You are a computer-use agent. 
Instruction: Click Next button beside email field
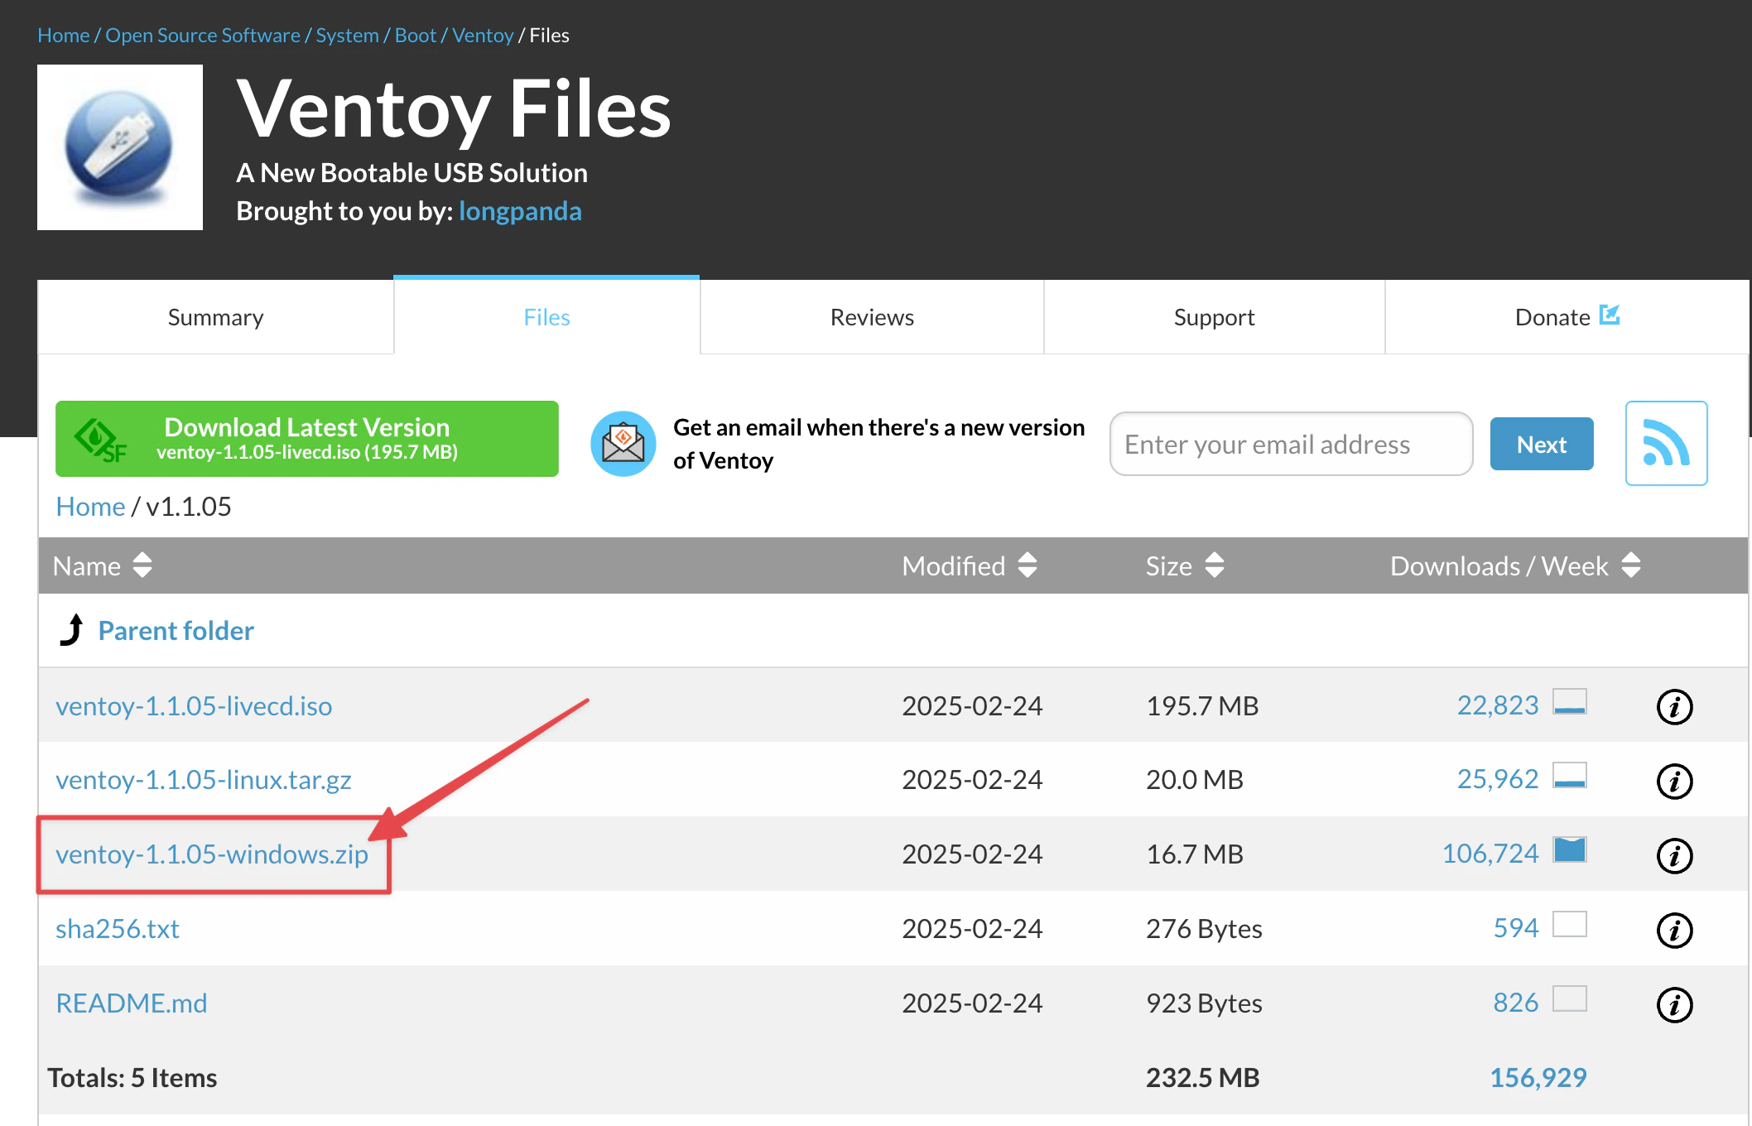(1541, 444)
